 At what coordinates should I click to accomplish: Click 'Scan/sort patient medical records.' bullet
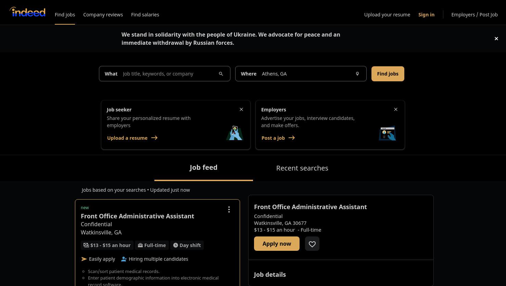pos(124,271)
